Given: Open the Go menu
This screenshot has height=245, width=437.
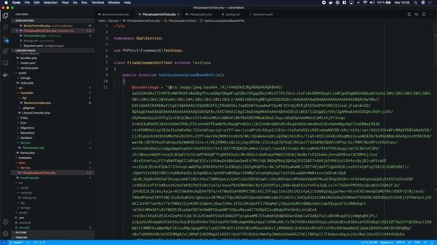Looking at the screenshot, I should point(75,3).
